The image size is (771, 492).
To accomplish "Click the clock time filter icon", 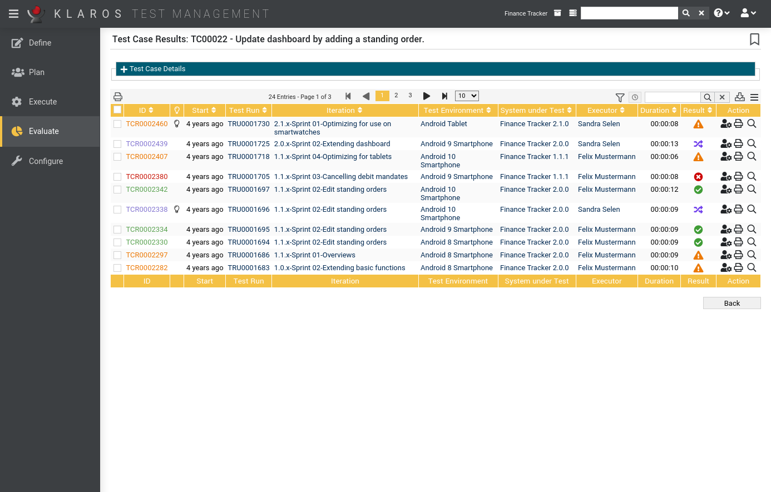I will pyautogui.click(x=635, y=97).
